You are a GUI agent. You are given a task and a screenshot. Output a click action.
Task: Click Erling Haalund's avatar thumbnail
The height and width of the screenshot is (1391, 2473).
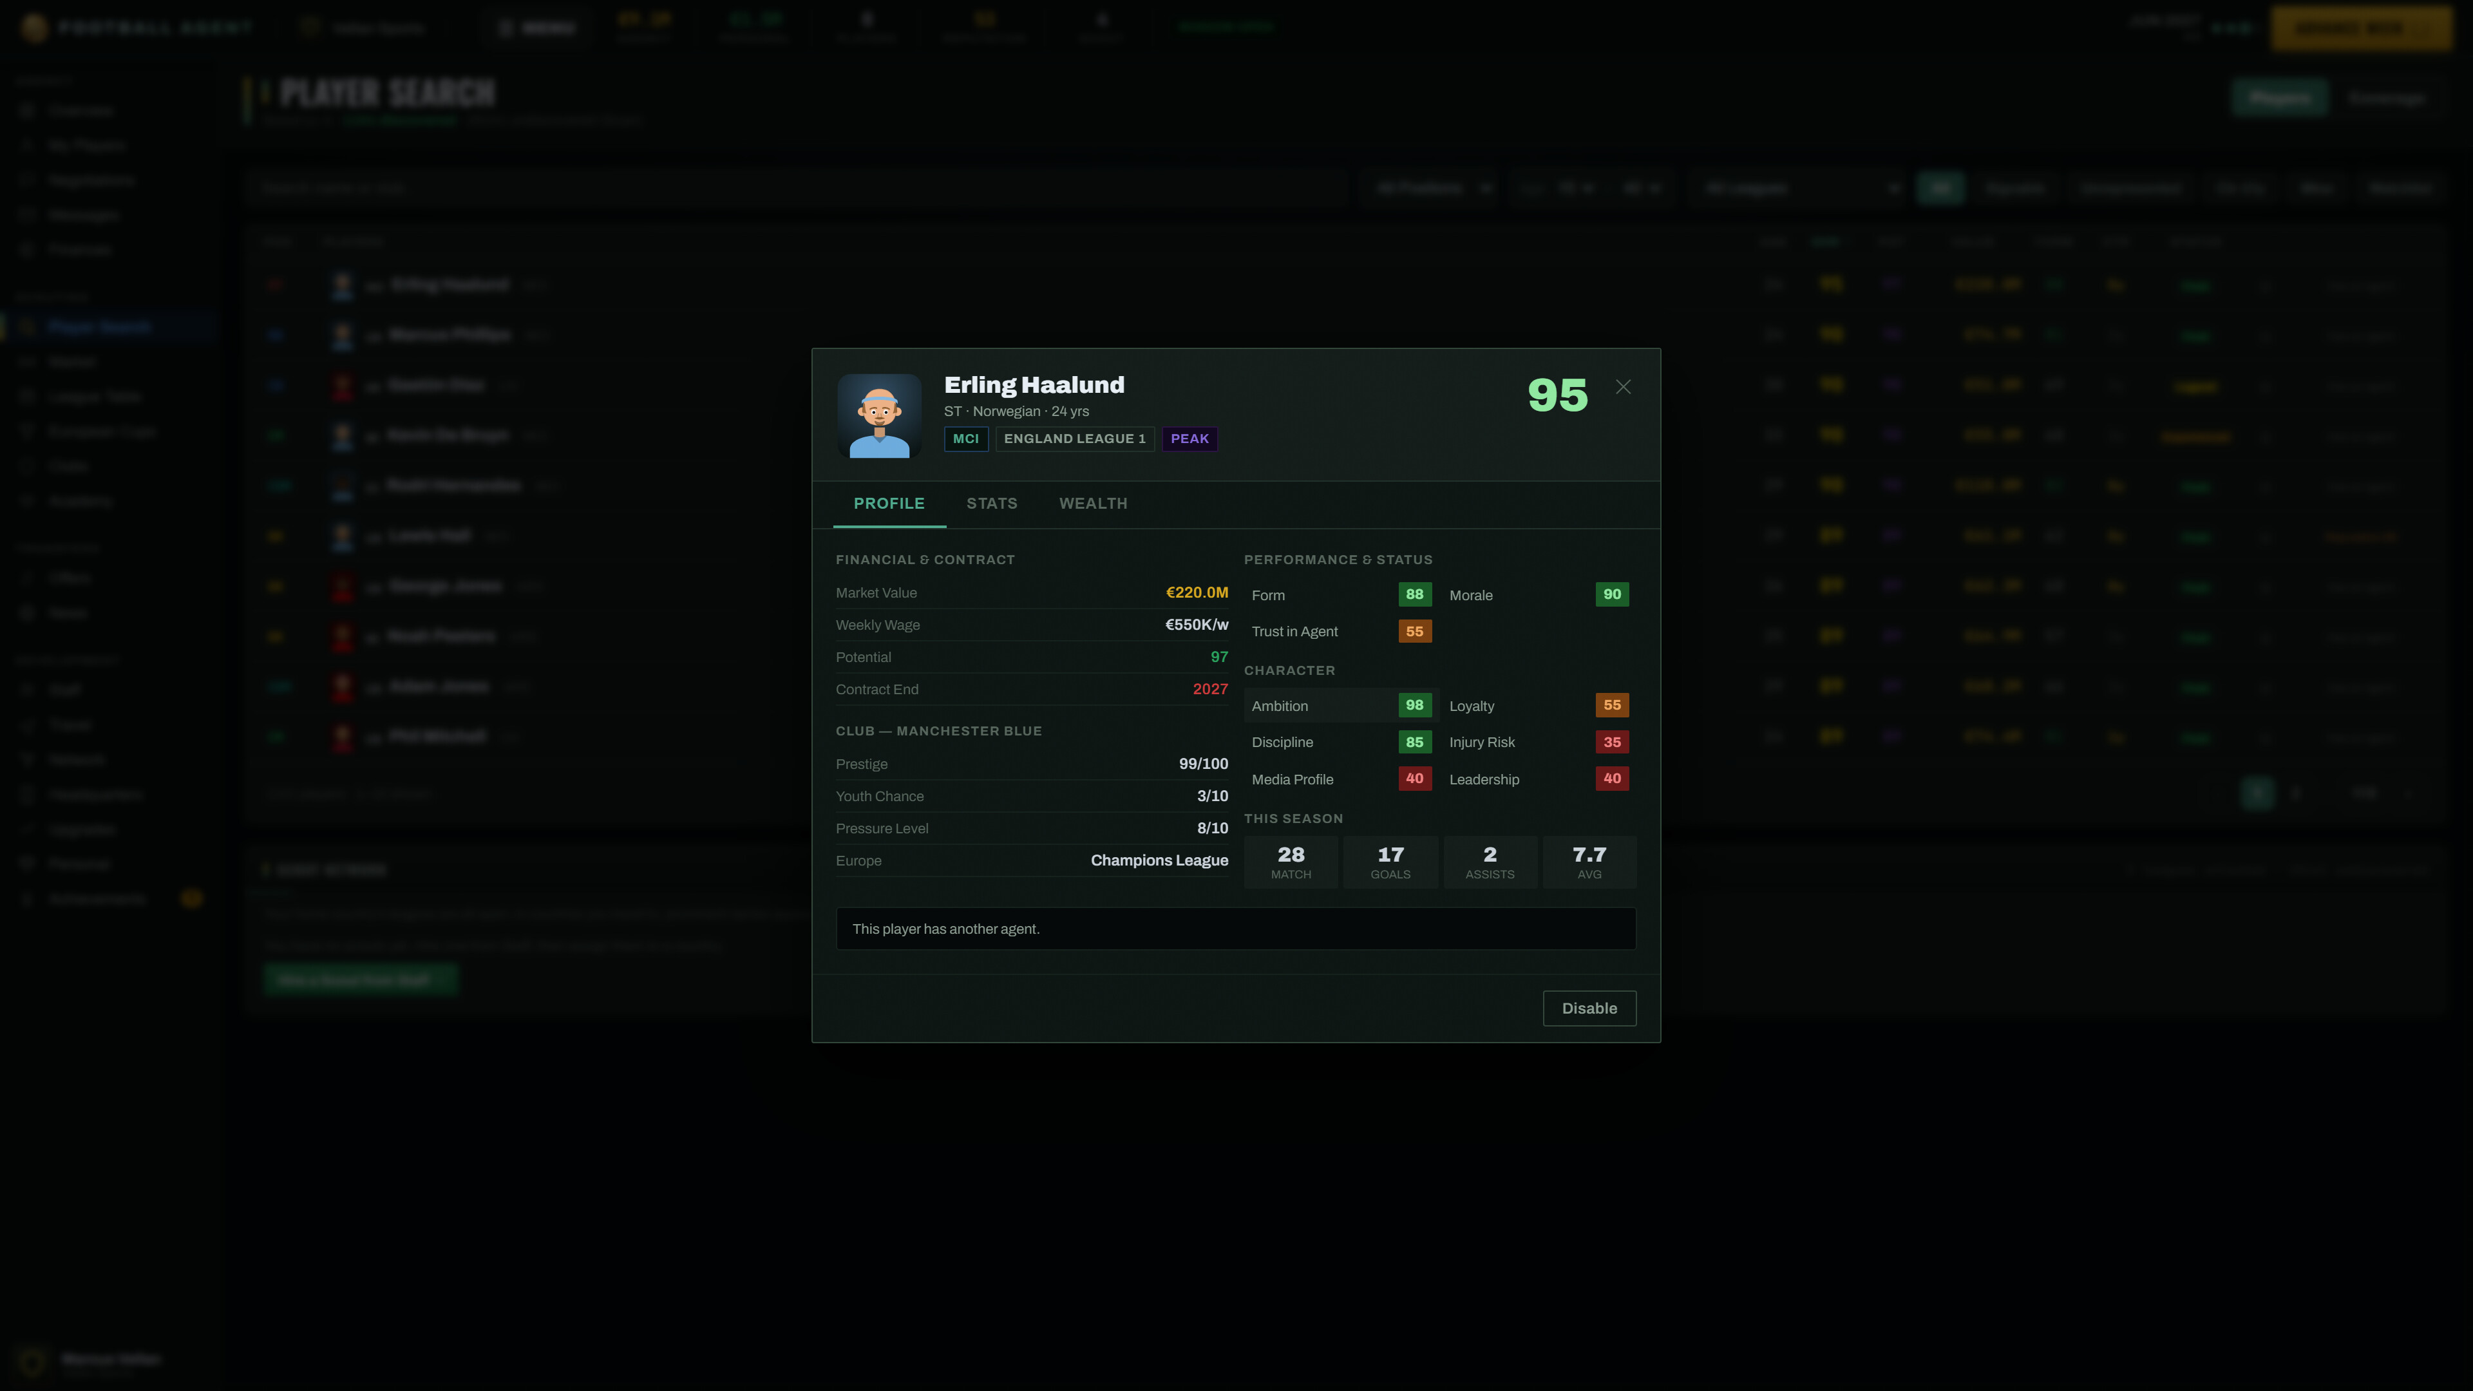coord(879,415)
